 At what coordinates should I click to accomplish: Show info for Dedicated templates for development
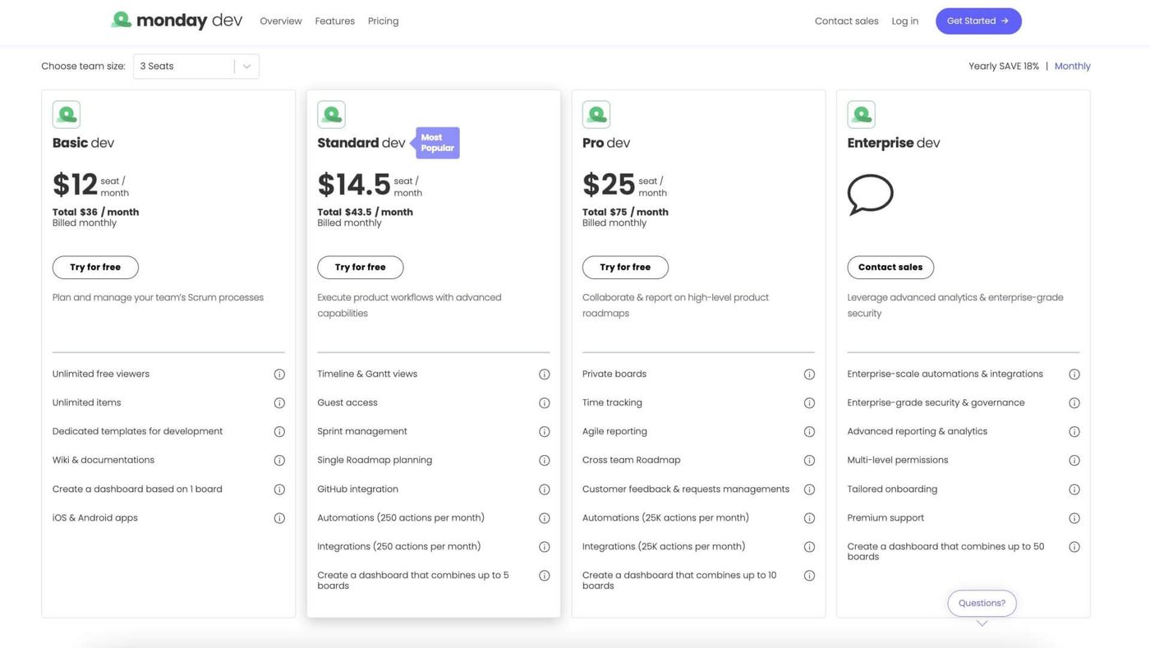[x=279, y=432]
